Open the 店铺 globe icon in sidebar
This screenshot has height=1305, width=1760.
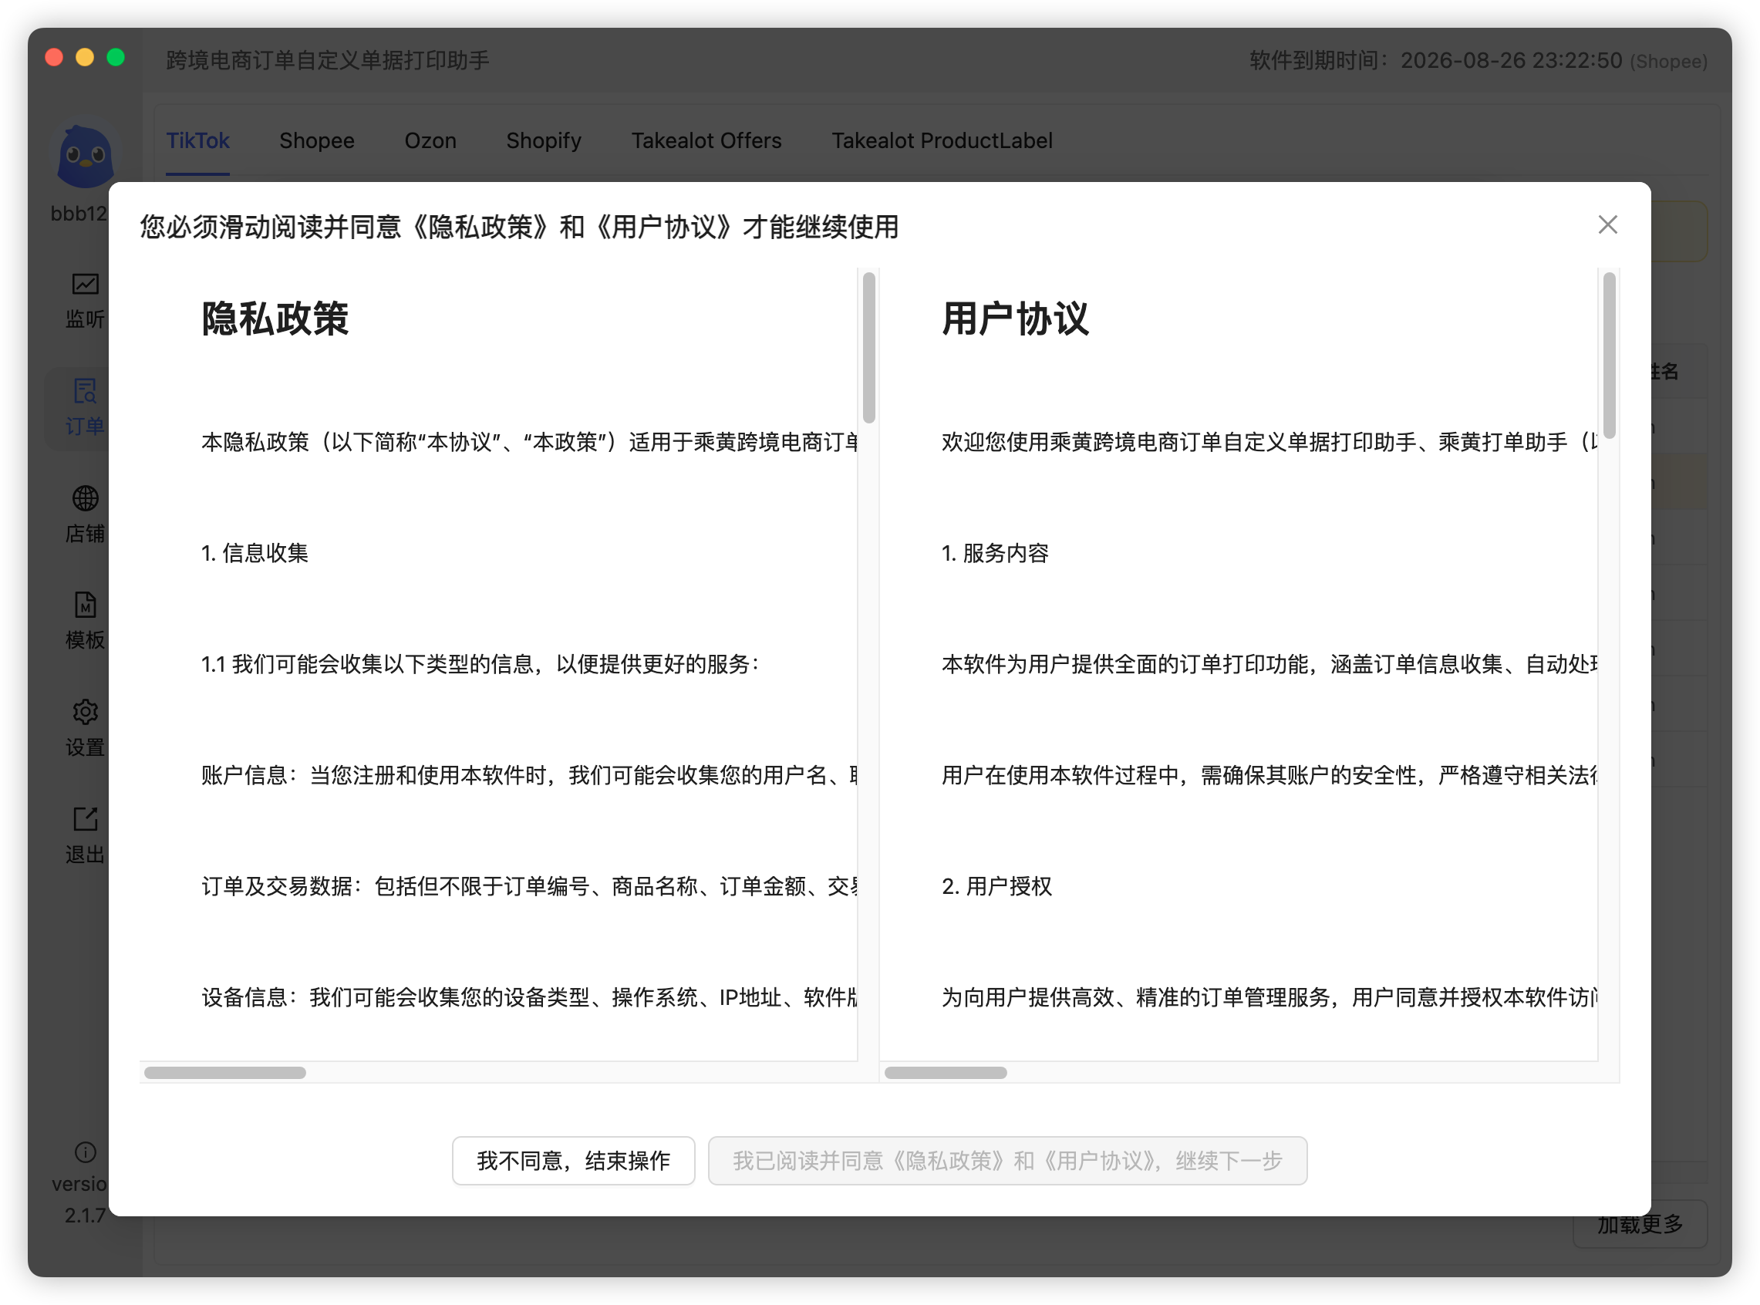[86, 498]
